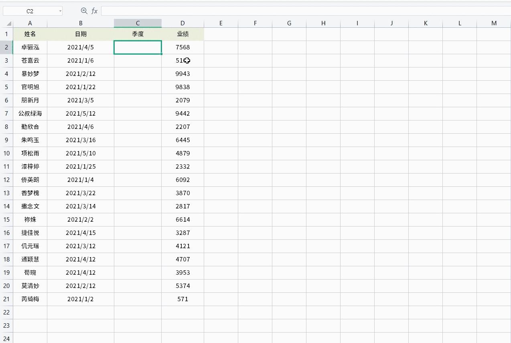The height and width of the screenshot is (343, 511).
Task: Click the Name Box showing C2
Action: (x=30, y=11)
